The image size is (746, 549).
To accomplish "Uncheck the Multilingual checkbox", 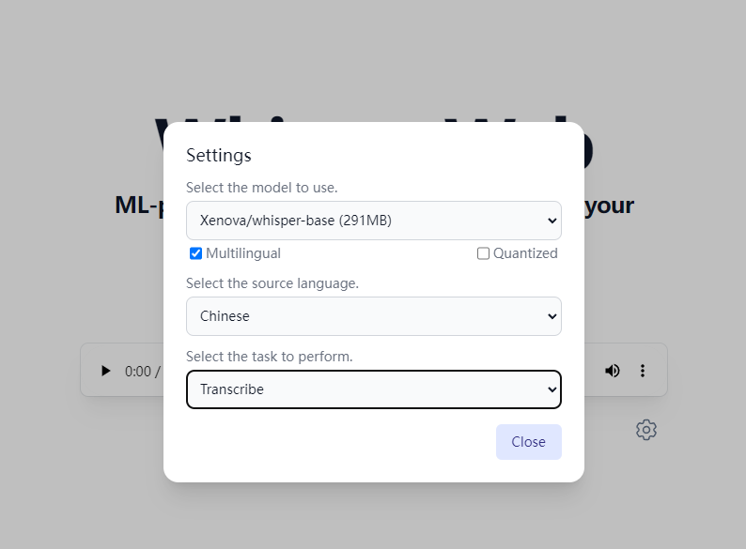I will coord(195,253).
